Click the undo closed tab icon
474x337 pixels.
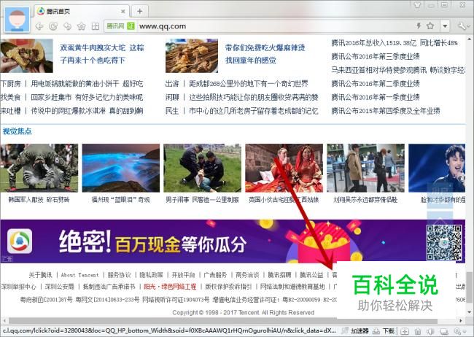pos(67,26)
